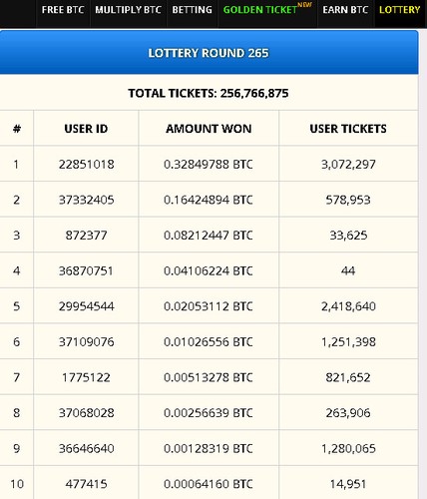Open the FREE BTC menu item
427x499 pixels.
click(x=63, y=10)
